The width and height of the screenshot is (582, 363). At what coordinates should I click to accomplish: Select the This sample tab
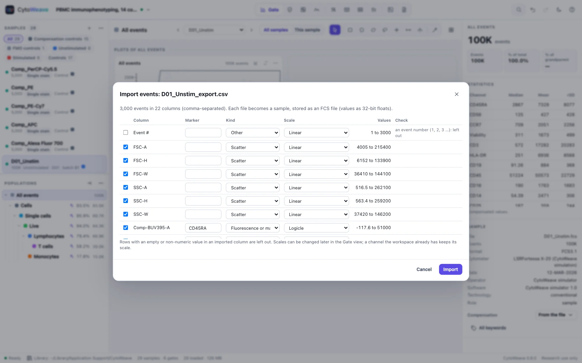coord(307,30)
